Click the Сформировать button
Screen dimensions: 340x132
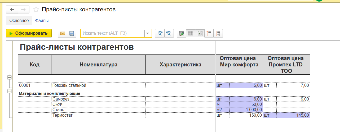point(29,33)
